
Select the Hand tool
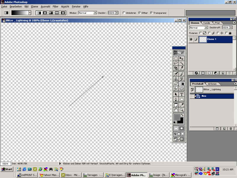coord(176,110)
